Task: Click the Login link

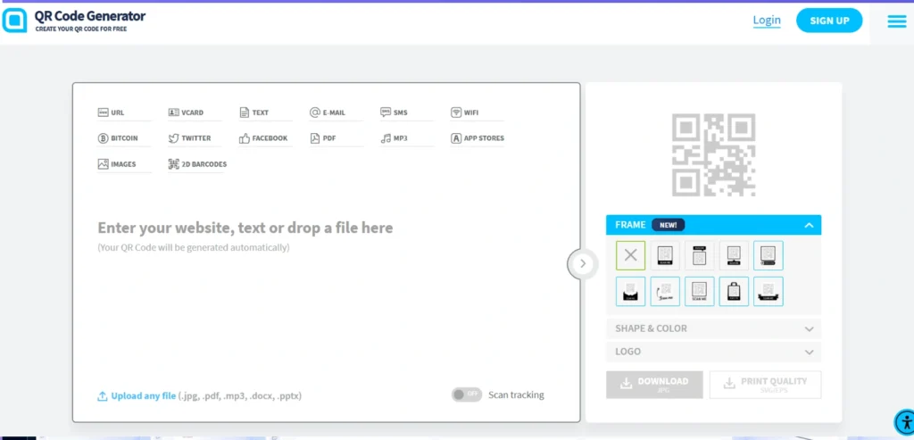Action: point(766,21)
